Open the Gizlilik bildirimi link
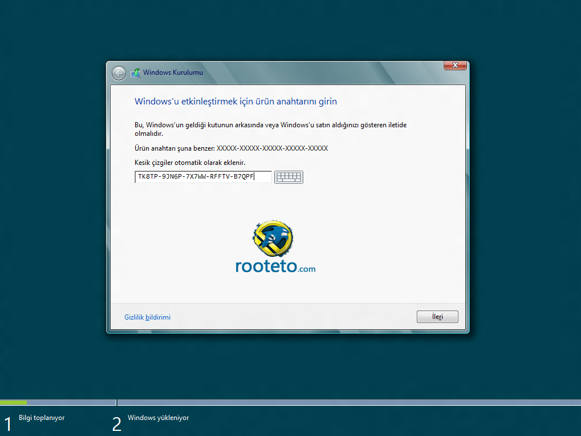The width and height of the screenshot is (581, 436). [x=148, y=317]
